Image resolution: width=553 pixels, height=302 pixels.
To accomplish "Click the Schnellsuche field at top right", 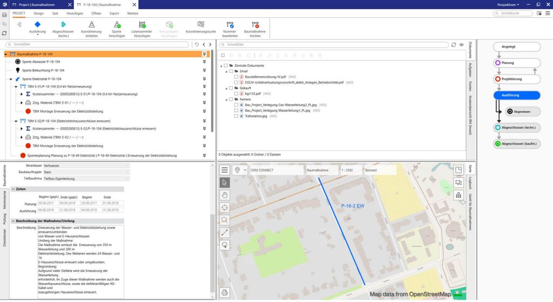I will [514, 12].
